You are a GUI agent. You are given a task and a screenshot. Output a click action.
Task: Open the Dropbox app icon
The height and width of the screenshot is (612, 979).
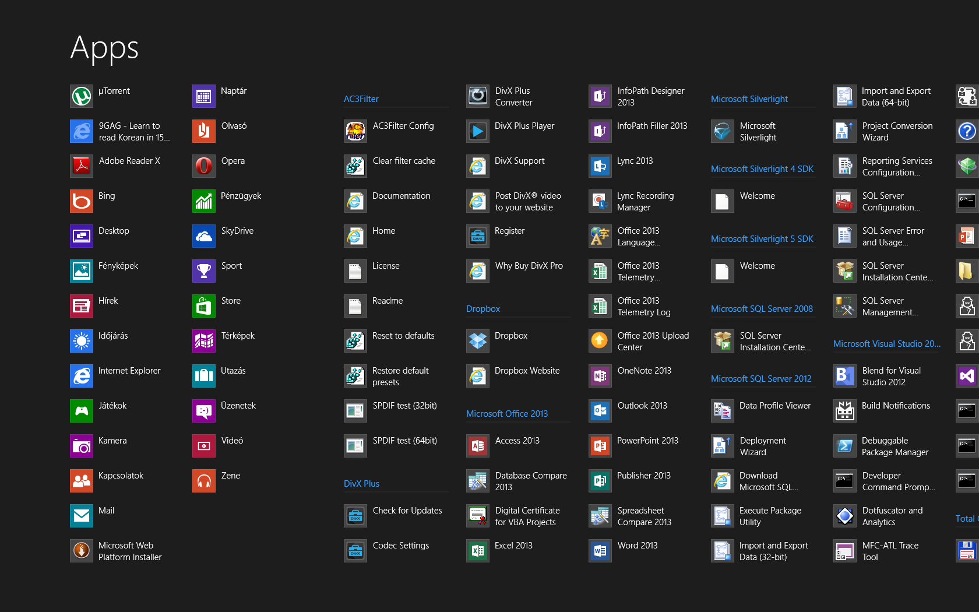(478, 341)
